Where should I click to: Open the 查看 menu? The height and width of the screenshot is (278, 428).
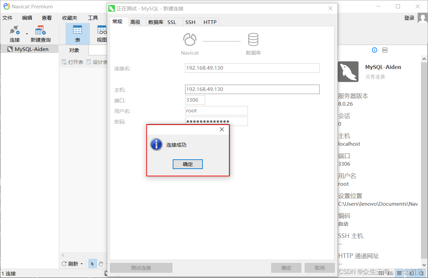pyautogui.click(x=47, y=18)
